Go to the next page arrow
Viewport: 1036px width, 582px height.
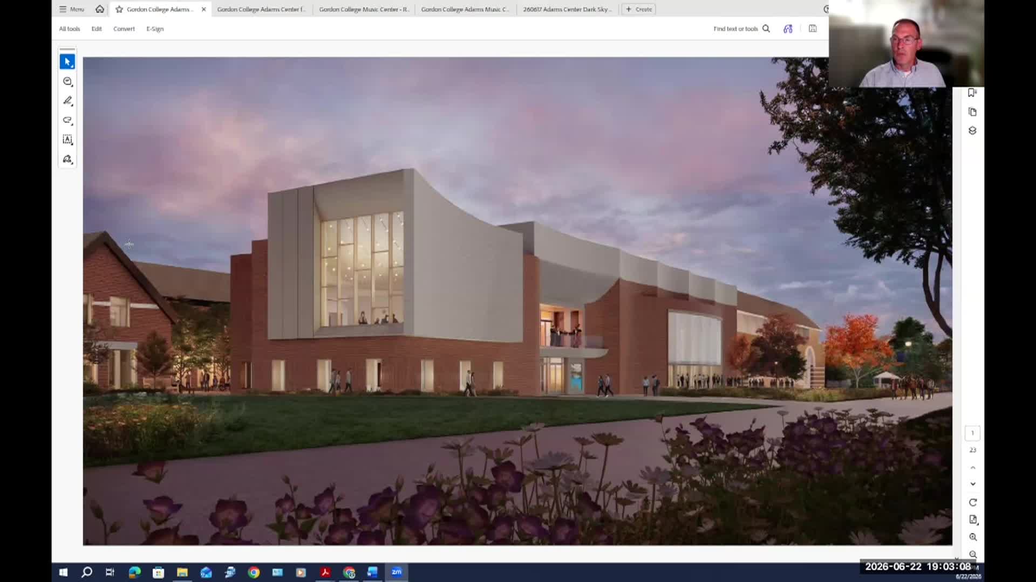(x=973, y=484)
